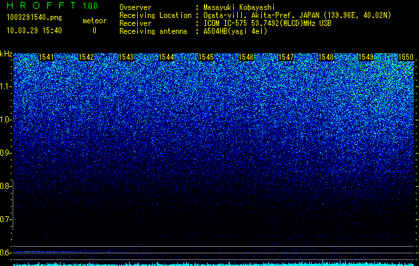The height and width of the screenshot is (266, 419).
Task: Click the 0.7 kHz axis label
Action: 6,219
